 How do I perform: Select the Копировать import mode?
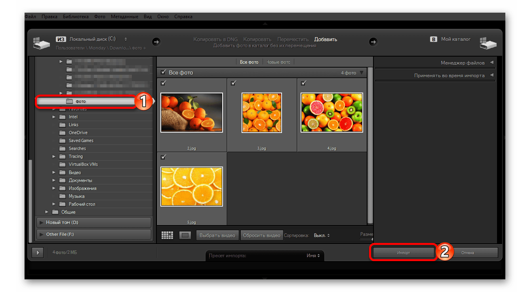click(257, 39)
